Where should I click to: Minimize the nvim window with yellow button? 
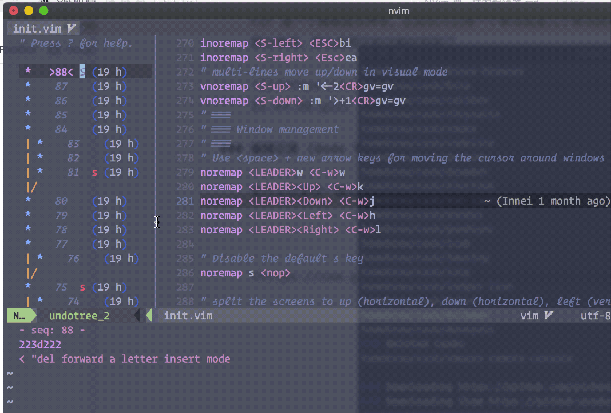[x=29, y=10]
